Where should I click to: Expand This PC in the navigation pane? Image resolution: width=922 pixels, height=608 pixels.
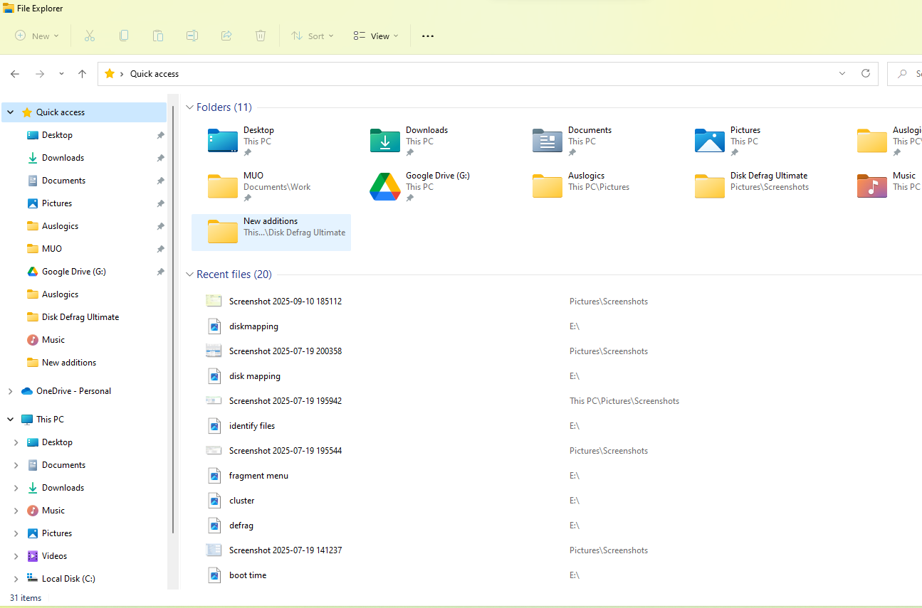click(x=10, y=419)
